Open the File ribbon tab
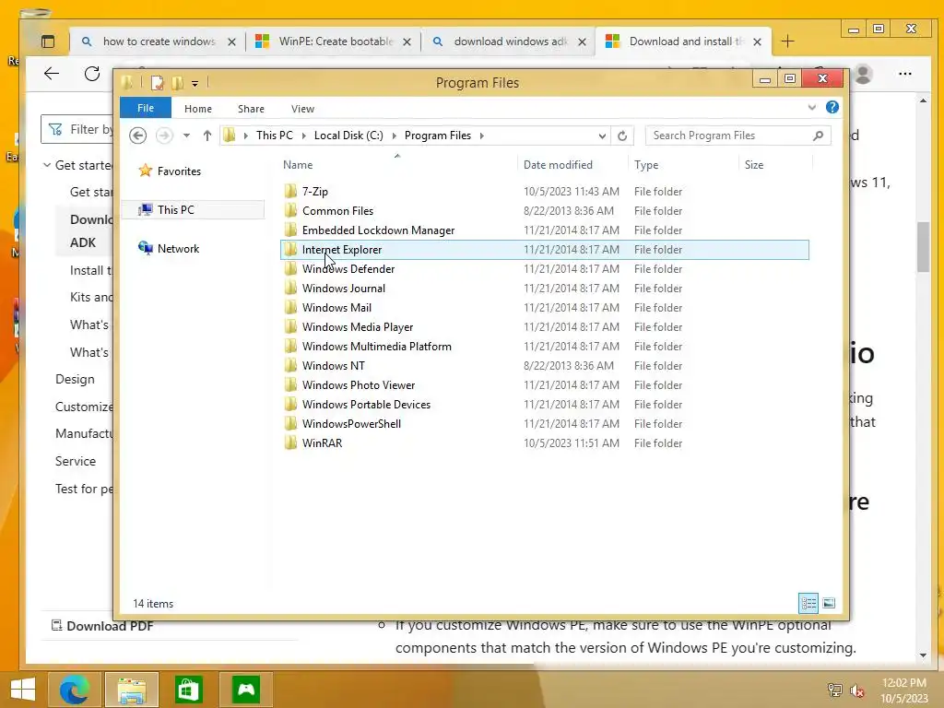 pos(146,108)
